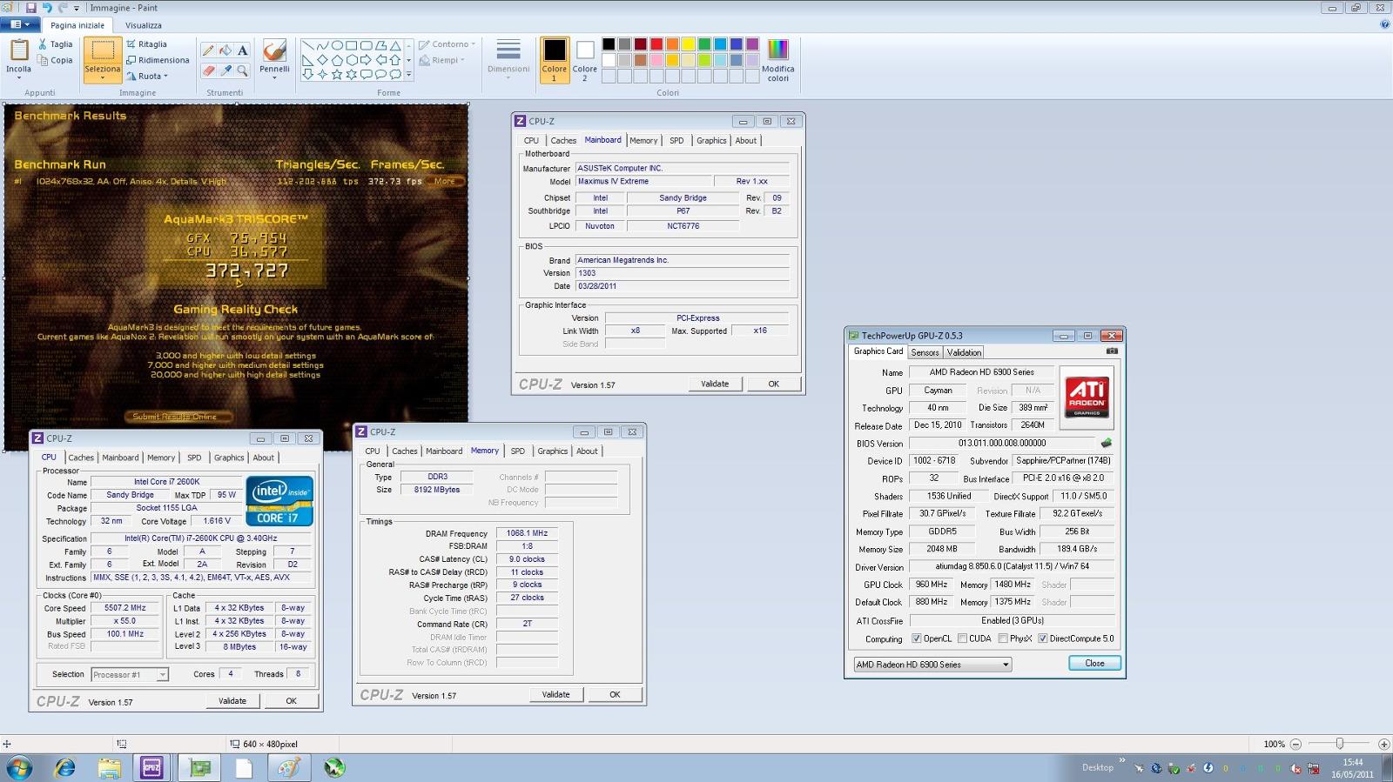
Task: Switch to the Visualizza ribbon tab
Action: point(144,25)
